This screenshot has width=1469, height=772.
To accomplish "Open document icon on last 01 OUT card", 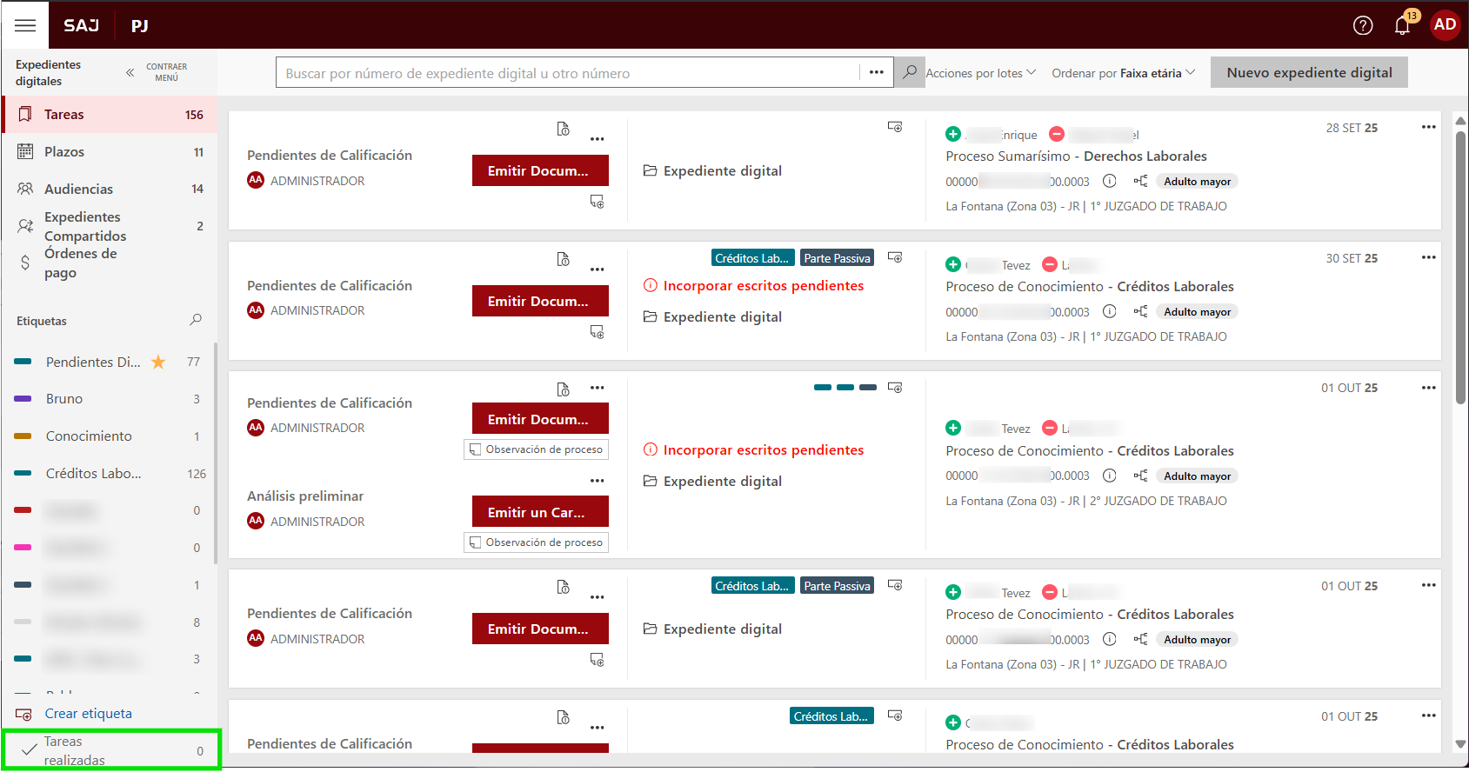I will pyautogui.click(x=564, y=718).
